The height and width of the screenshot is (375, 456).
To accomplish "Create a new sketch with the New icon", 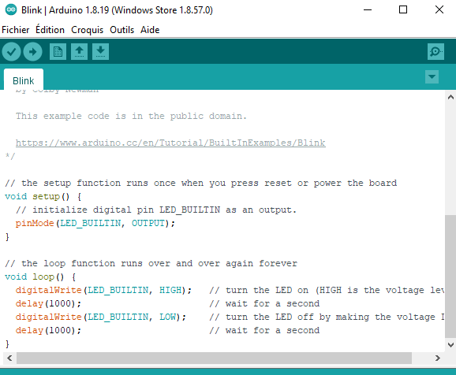I will (x=58, y=52).
